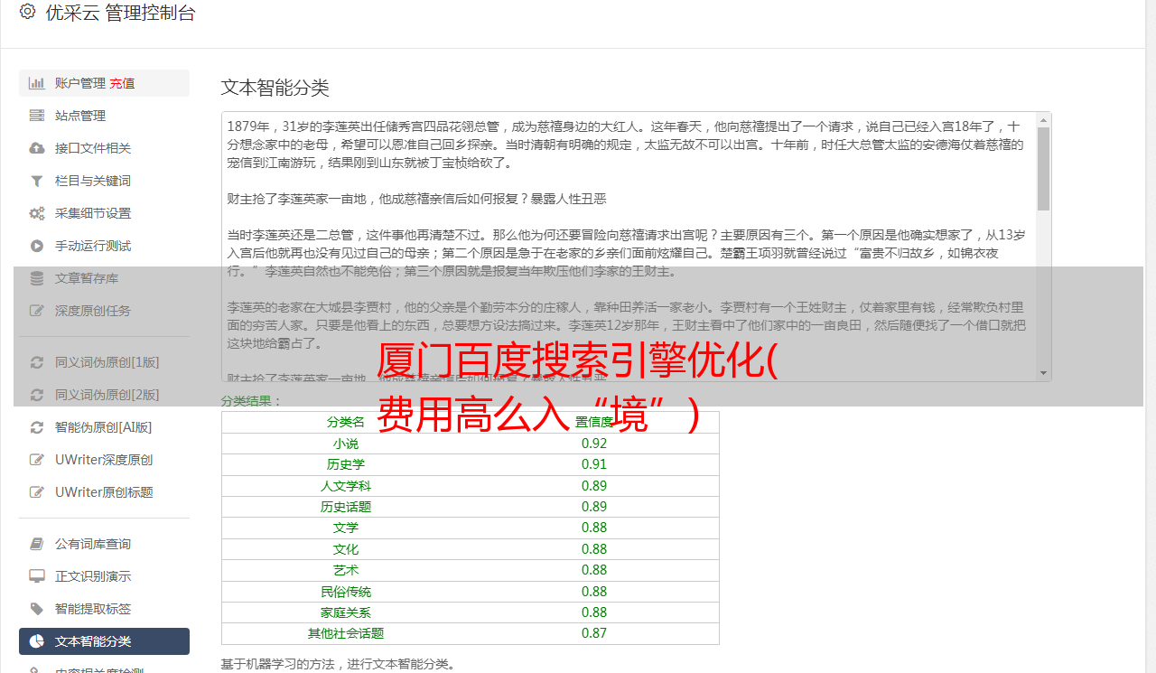Go to UWriter原创标题

coord(104,492)
